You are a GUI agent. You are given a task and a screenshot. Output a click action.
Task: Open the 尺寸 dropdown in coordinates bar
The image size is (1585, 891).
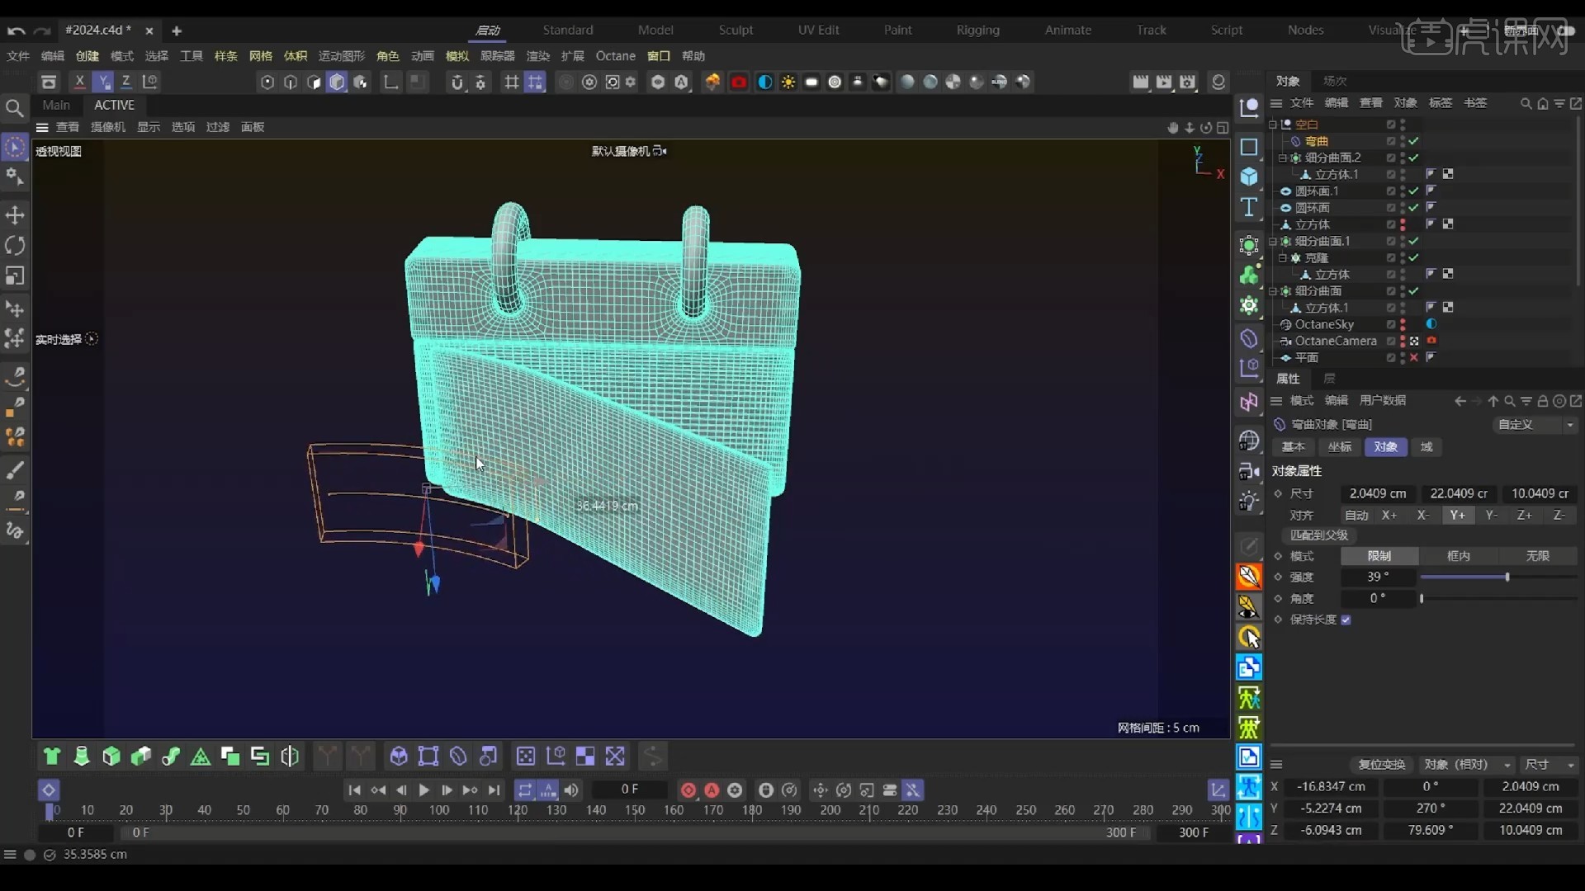coord(1549,765)
